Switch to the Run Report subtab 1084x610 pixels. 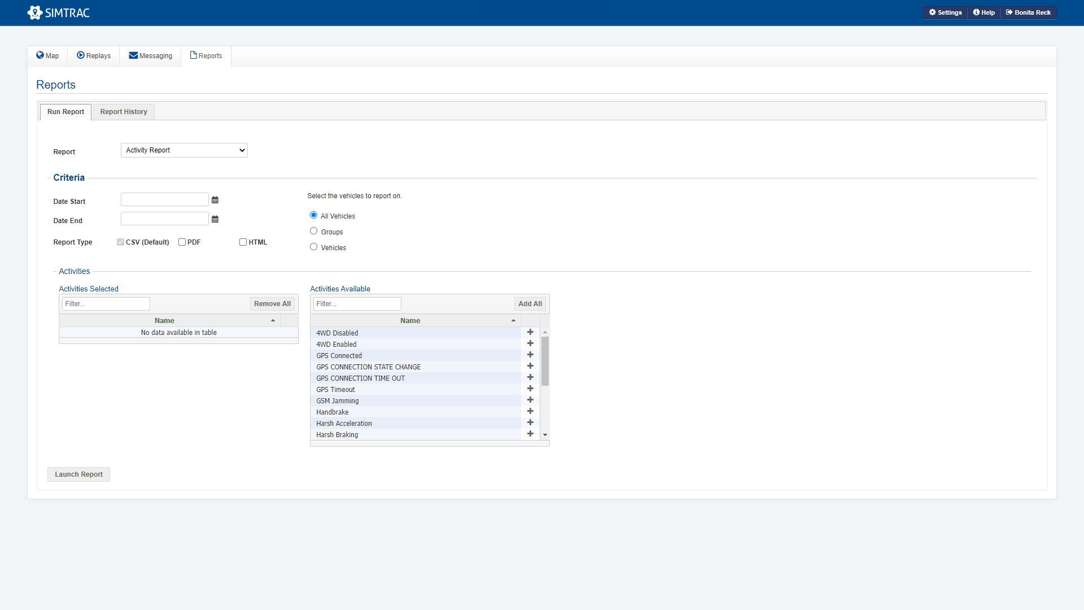click(x=65, y=112)
